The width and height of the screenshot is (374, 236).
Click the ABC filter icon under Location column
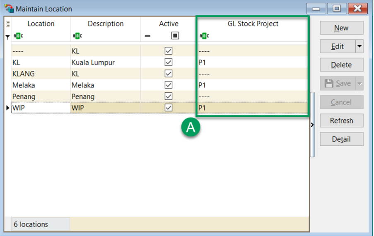[x=19, y=36]
